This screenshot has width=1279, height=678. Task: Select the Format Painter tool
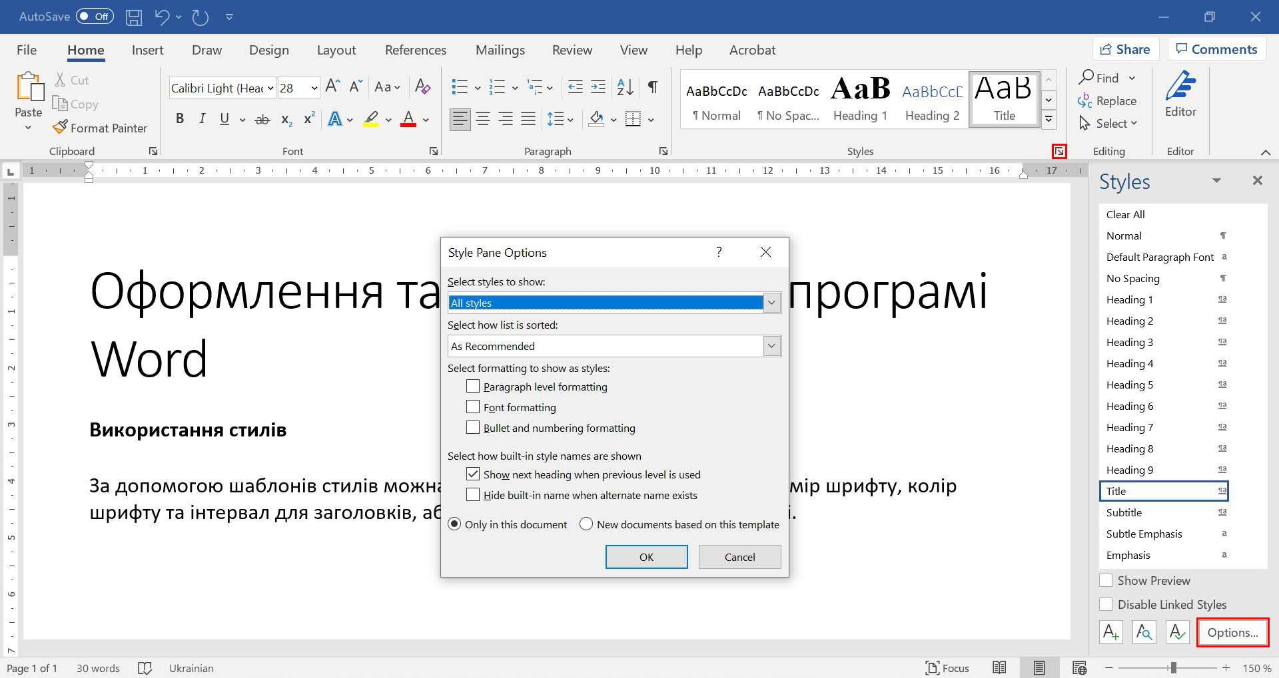(x=100, y=128)
